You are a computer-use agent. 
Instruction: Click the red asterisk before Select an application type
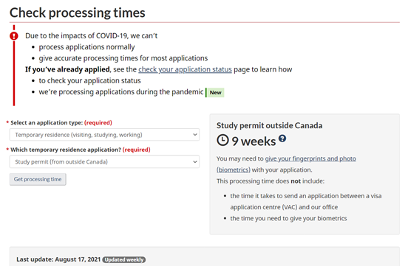(x=7, y=122)
